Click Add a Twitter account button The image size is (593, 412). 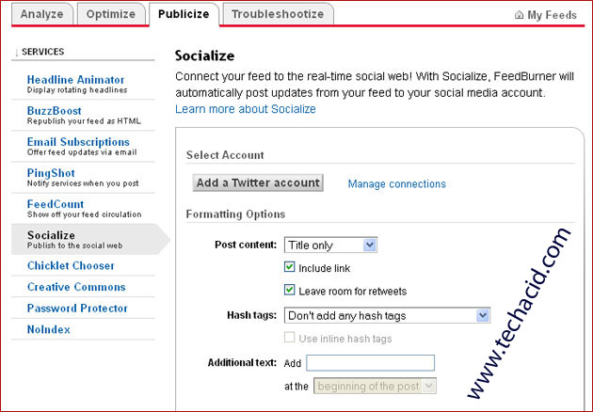click(258, 182)
